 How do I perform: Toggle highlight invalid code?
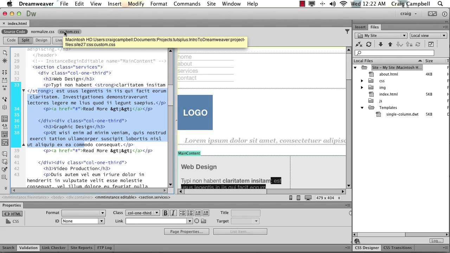5,126
